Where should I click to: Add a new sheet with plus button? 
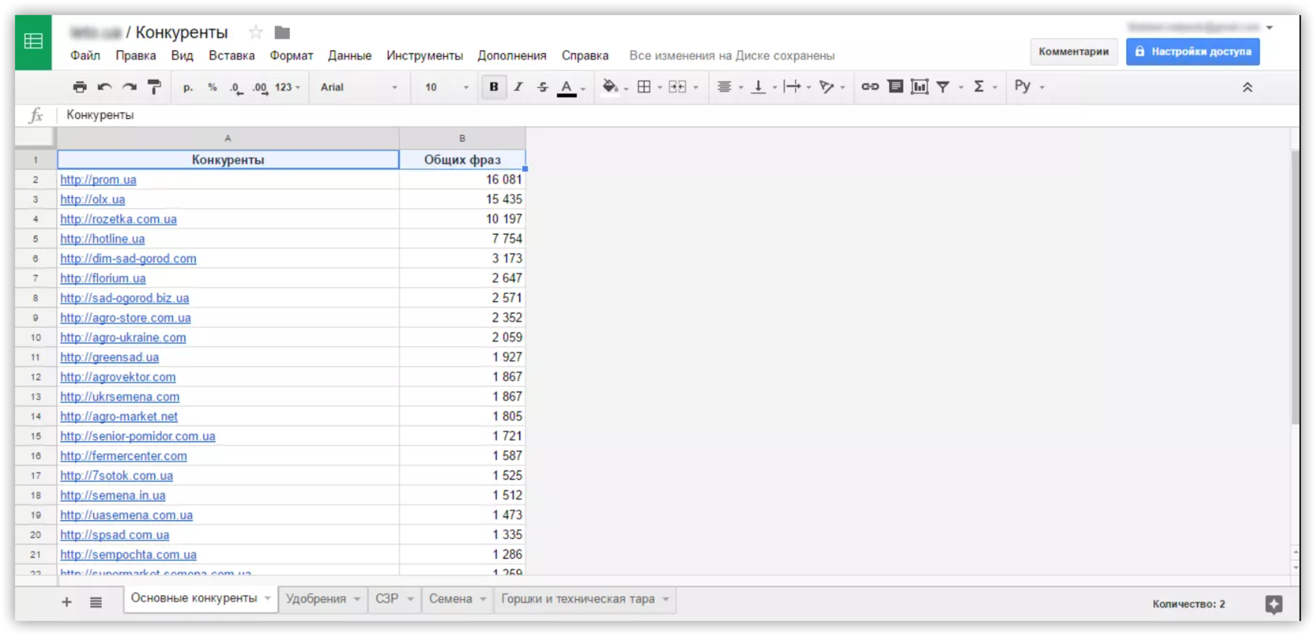67,602
